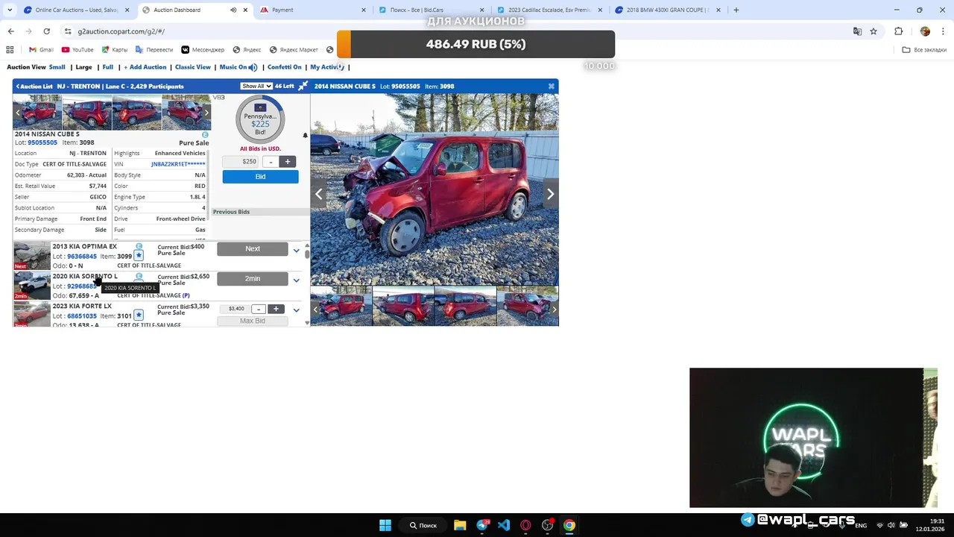Click the Max Bid button

tap(253, 321)
